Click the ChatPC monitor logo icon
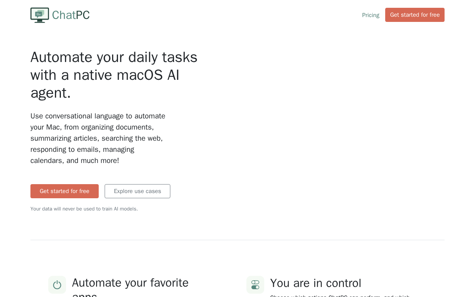 (40, 15)
